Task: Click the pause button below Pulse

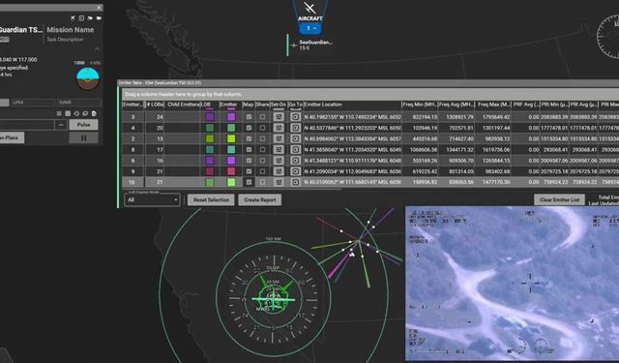Action: [84, 137]
